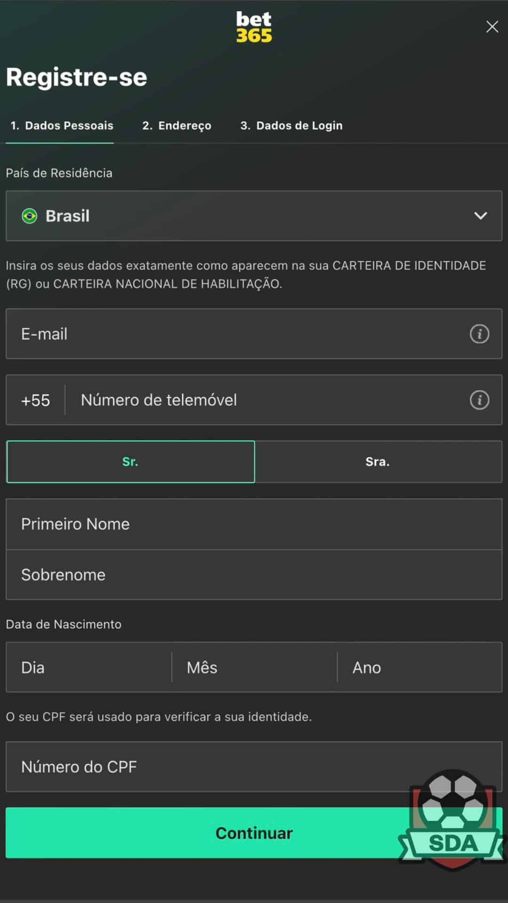Click the Continuar button

tap(254, 833)
